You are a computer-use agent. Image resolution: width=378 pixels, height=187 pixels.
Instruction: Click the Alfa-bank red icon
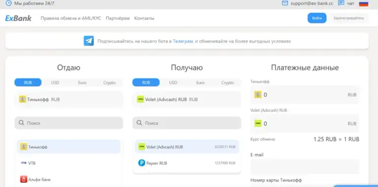pyautogui.click(x=24, y=179)
